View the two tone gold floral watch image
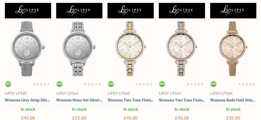261x120 pixels. pyautogui.click(x=130, y=49)
